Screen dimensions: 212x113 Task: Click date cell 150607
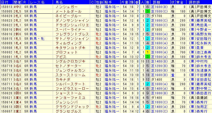pos(7,111)
